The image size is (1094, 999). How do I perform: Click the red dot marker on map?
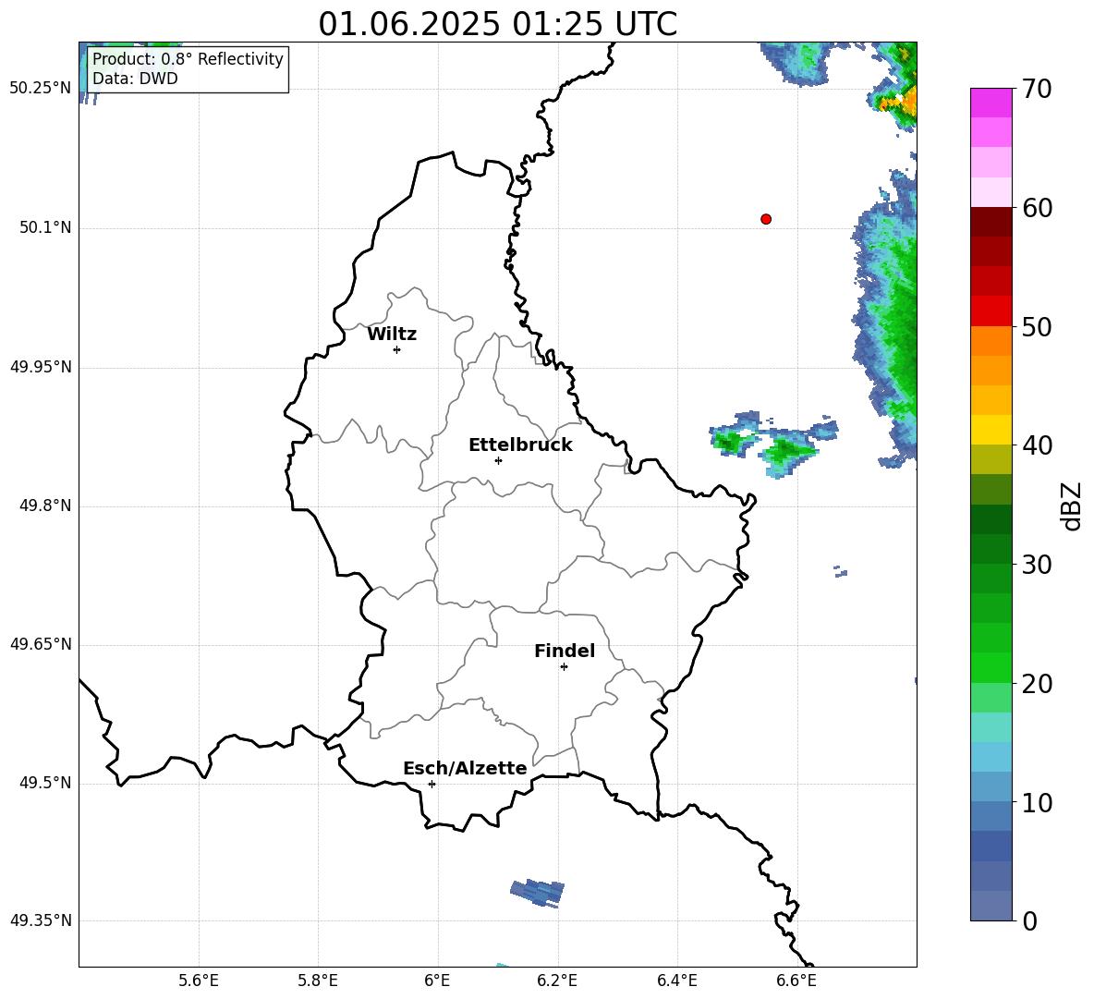point(766,219)
